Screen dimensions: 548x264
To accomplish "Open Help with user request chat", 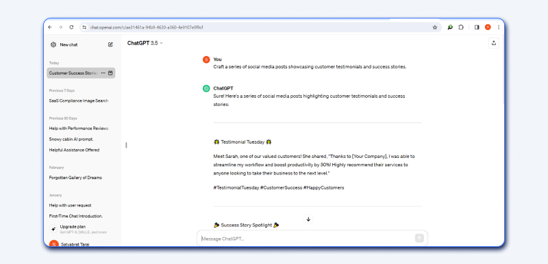I will 71,205.
